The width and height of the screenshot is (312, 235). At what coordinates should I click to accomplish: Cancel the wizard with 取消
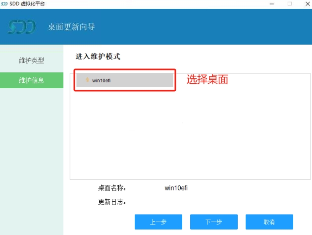click(269, 222)
